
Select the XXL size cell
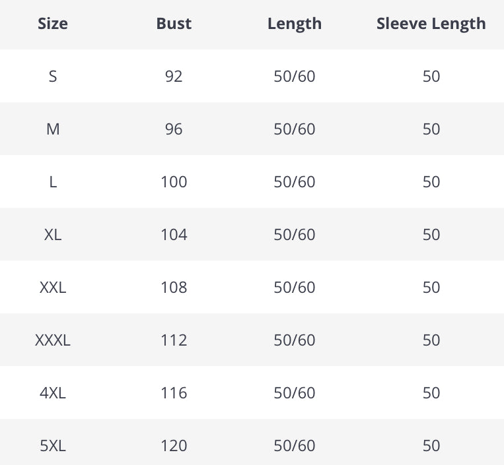[x=53, y=288]
